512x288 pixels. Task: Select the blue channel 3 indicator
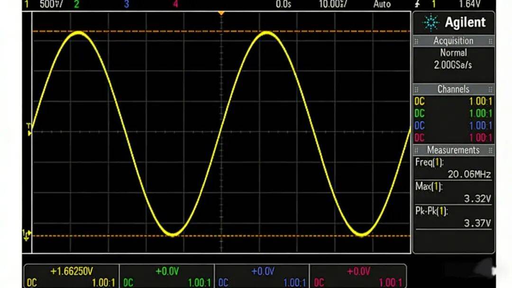coord(127,4)
